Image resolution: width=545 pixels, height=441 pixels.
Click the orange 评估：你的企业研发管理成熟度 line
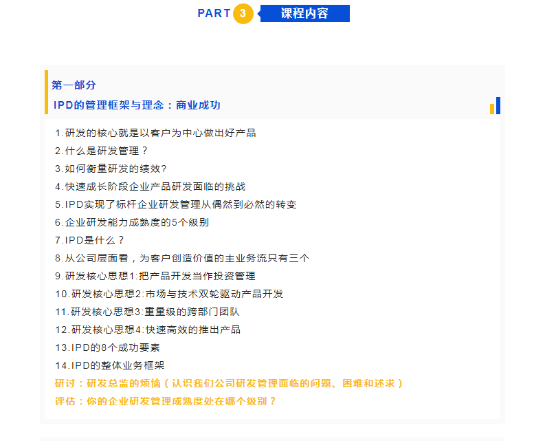coord(166,401)
